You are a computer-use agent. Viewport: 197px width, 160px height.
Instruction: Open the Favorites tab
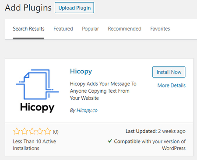tap(160, 29)
